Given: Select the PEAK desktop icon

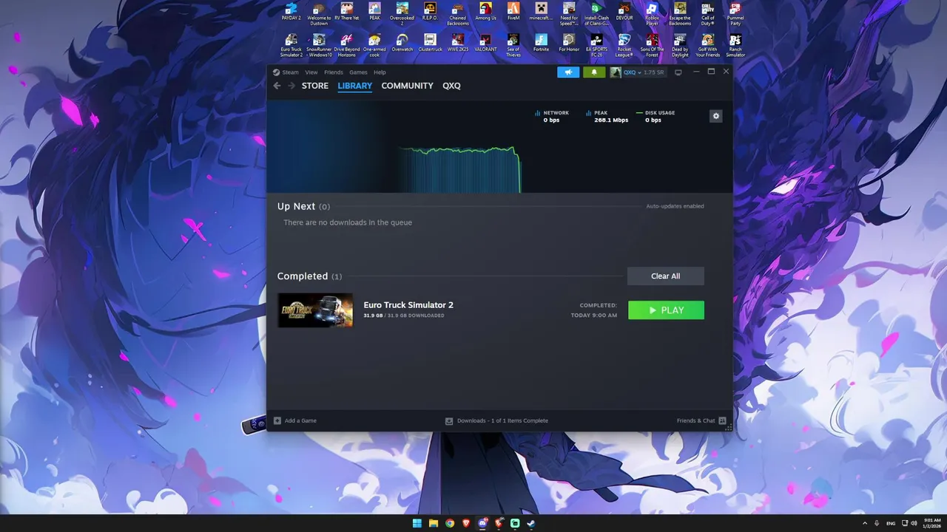Looking at the screenshot, I should tap(374, 13).
